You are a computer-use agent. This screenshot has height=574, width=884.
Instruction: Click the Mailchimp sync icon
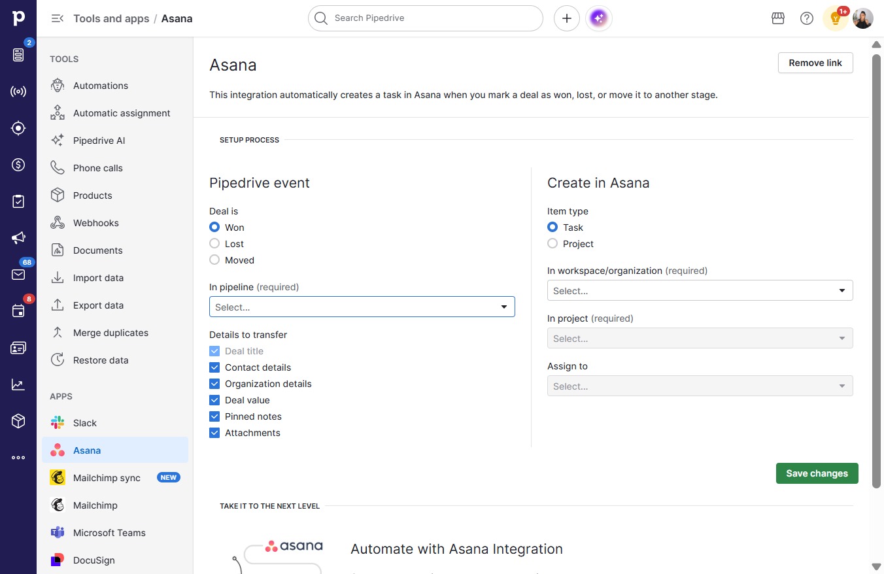click(x=58, y=478)
